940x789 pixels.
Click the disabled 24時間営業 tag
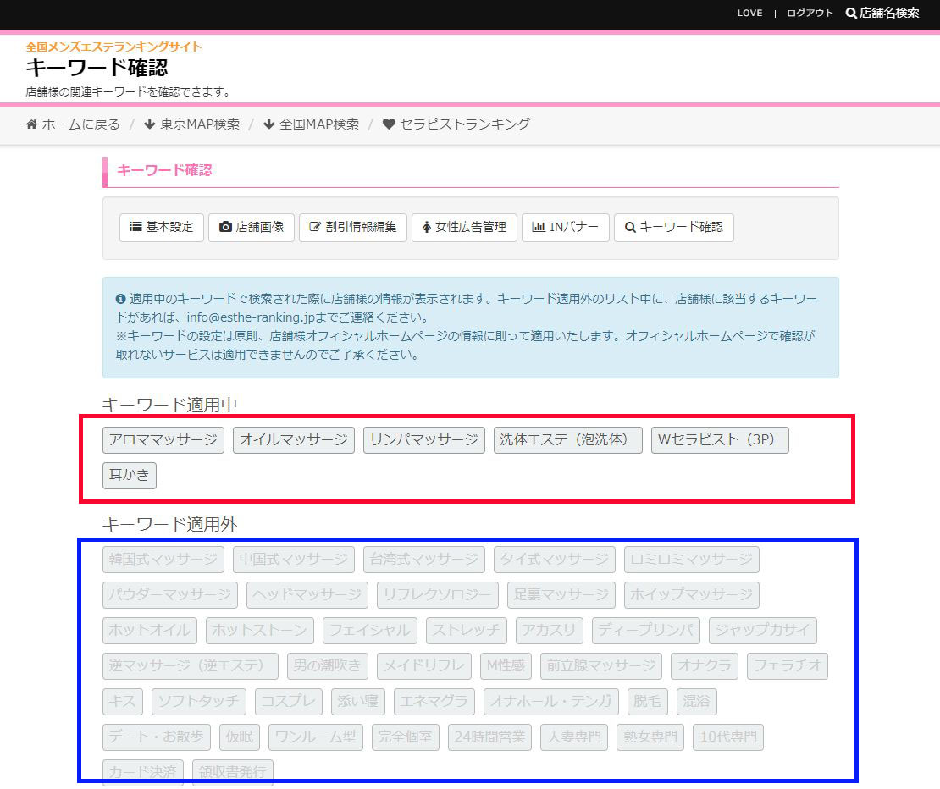(489, 737)
